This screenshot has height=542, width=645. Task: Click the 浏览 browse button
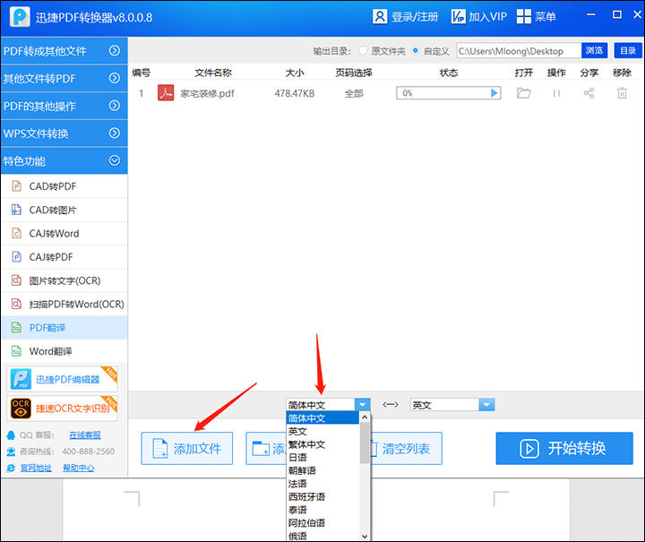tap(594, 50)
